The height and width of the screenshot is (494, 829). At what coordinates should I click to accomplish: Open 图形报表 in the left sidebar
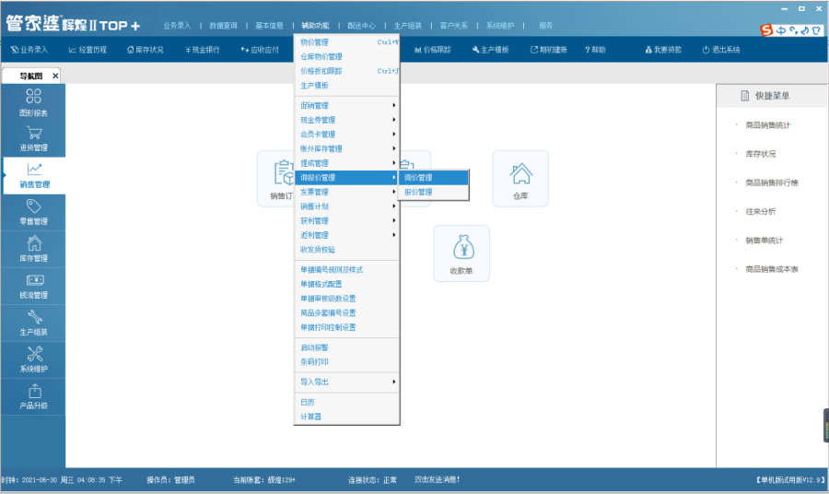point(33,101)
